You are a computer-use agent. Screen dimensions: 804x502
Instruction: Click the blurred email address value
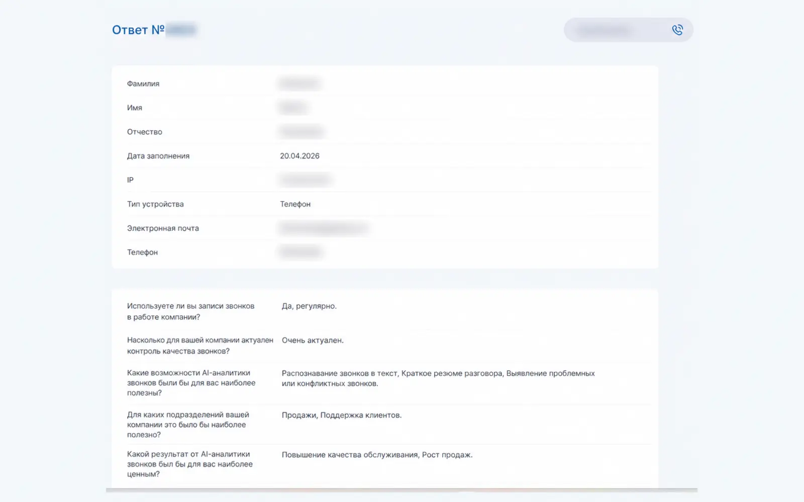pyautogui.click(x=323, y=228)
